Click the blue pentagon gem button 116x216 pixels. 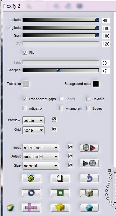[89, 207]
